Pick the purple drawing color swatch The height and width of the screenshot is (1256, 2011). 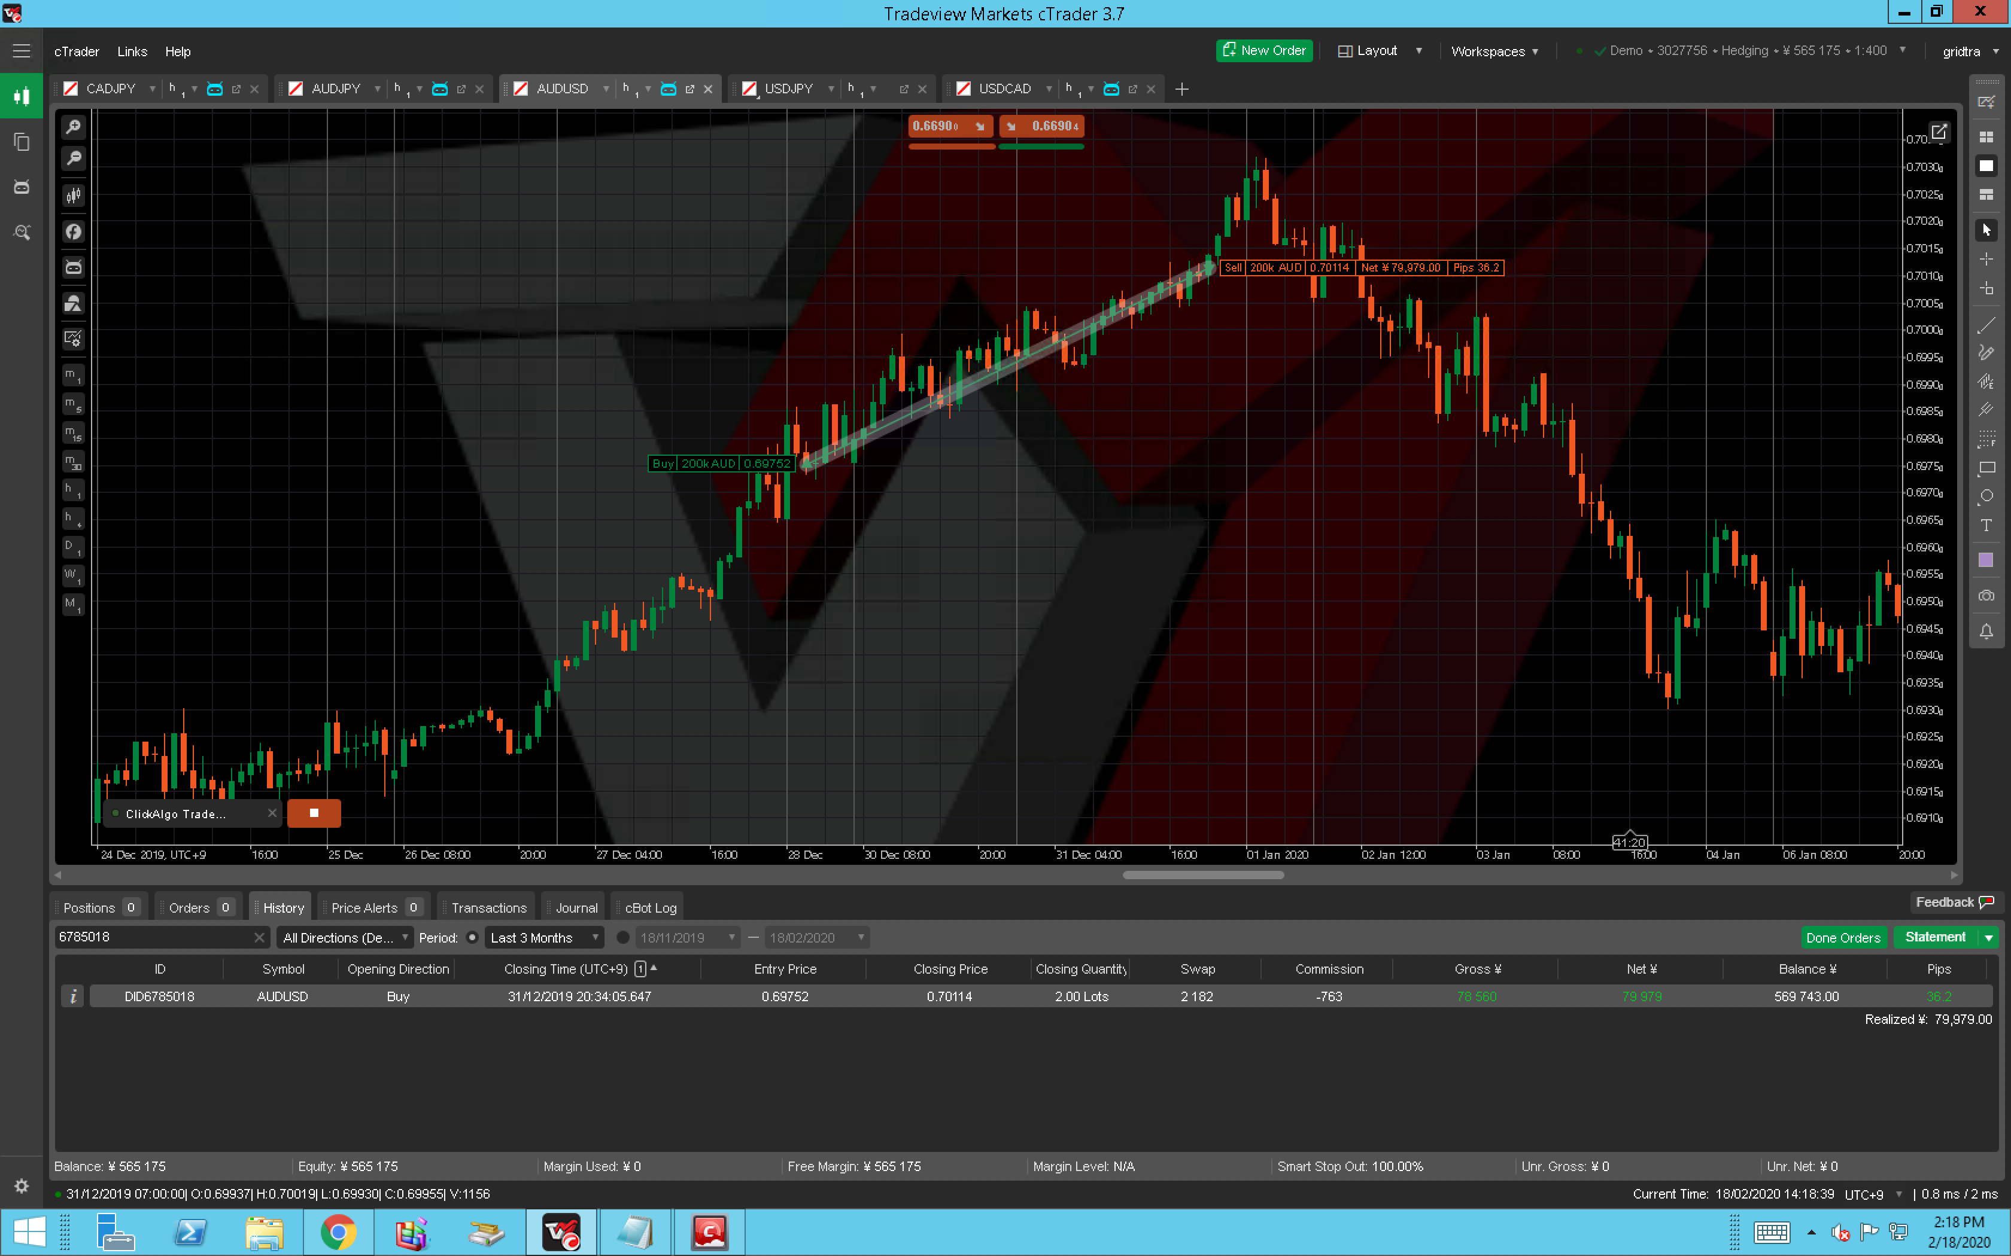click(x=1986, y=561)
